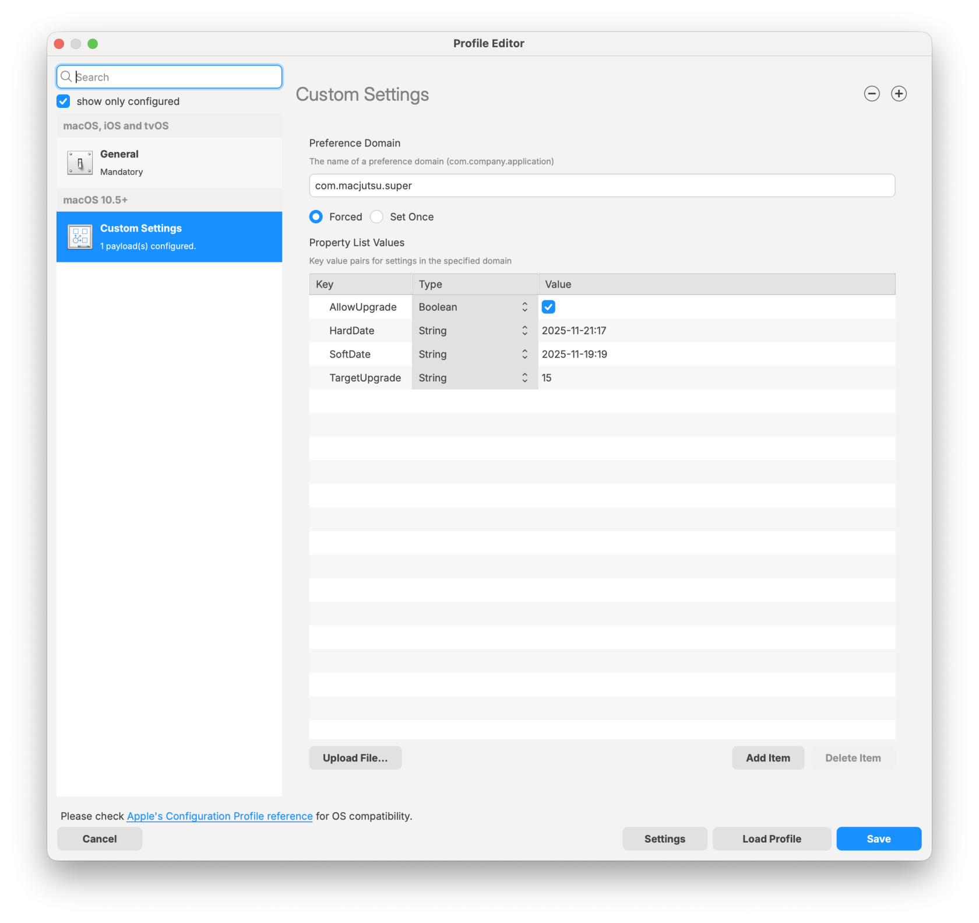The image size is (979, 923).
Task: Open the Type dropdown for AllowUpgrade
Action: 474,307
